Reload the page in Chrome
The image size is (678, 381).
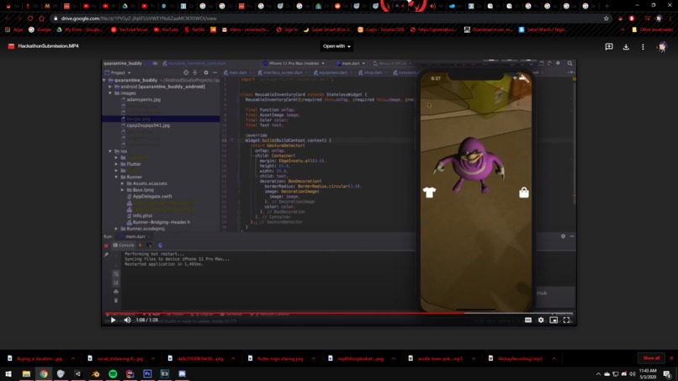[x=30, y=19]
